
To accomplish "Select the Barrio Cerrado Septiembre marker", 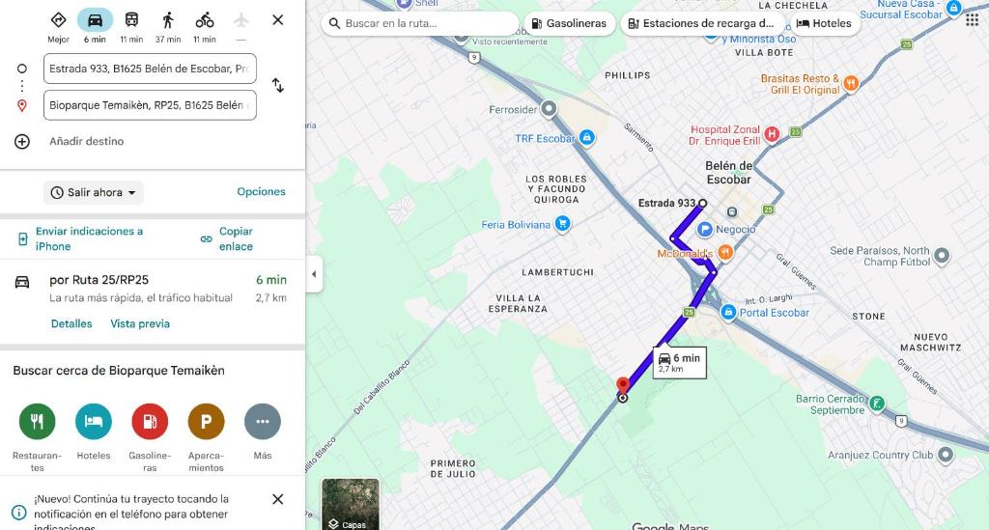I will 877,404.
